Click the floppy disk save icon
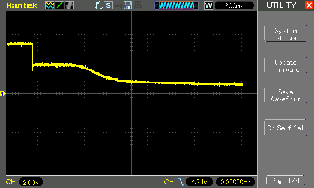The height and width of the screenshot is (188, 314). click(128, 5)
